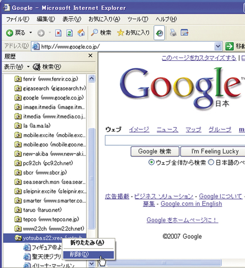This screenshot has height=268, width=245.
Task: Click the green Back arrow icon
Action: point(10,33)
